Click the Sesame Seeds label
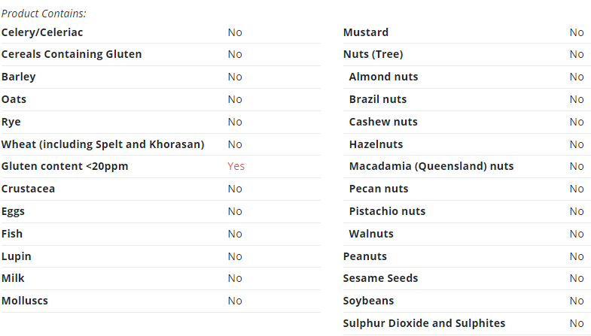This screenshot has height=336, width=591. tap(381, 278)
